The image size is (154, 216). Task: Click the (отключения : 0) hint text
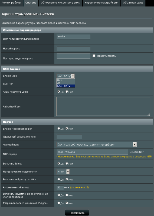coord(79,187)
